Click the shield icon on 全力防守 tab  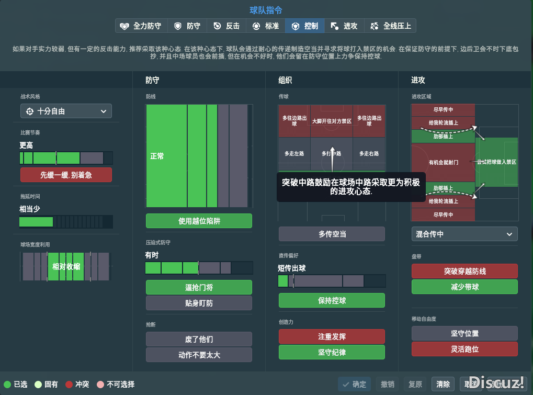pyautogui.click(x=124, y=26)
